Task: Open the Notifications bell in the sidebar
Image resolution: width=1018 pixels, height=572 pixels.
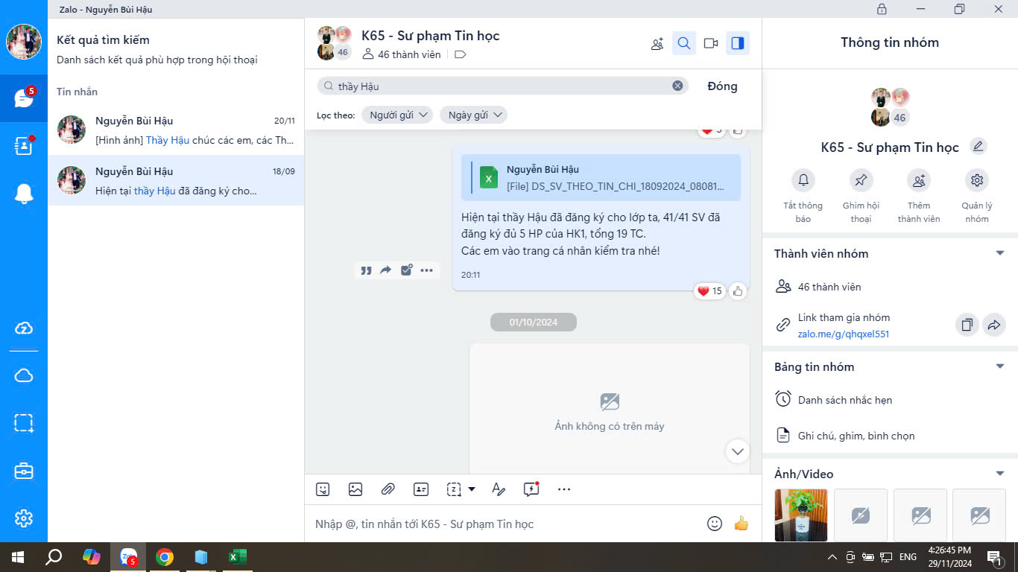Action: (24, 194)
